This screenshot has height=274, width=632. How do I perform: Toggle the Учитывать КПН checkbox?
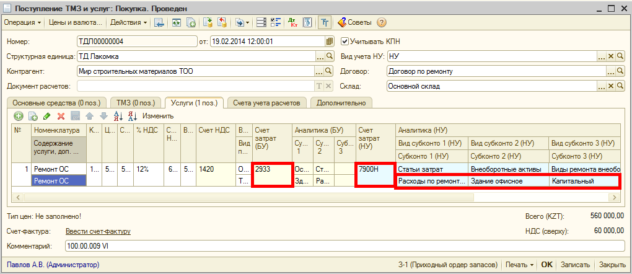click(x=345, y=42)
